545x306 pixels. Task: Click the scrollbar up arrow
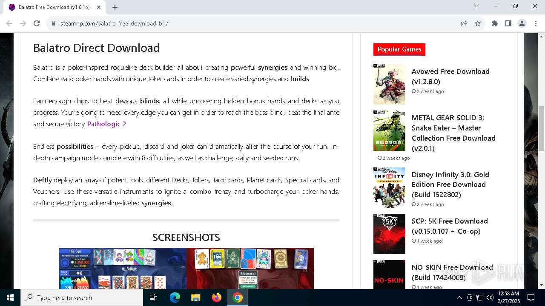click(541, 36)
